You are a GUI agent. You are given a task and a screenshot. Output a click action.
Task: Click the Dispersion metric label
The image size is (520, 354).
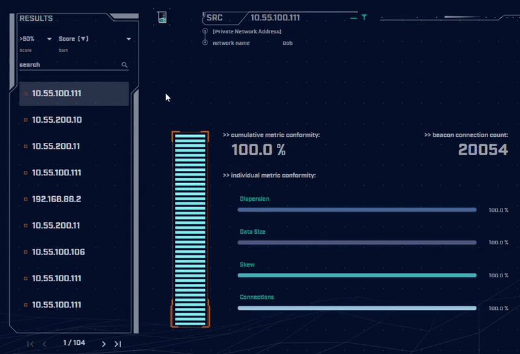255,199
